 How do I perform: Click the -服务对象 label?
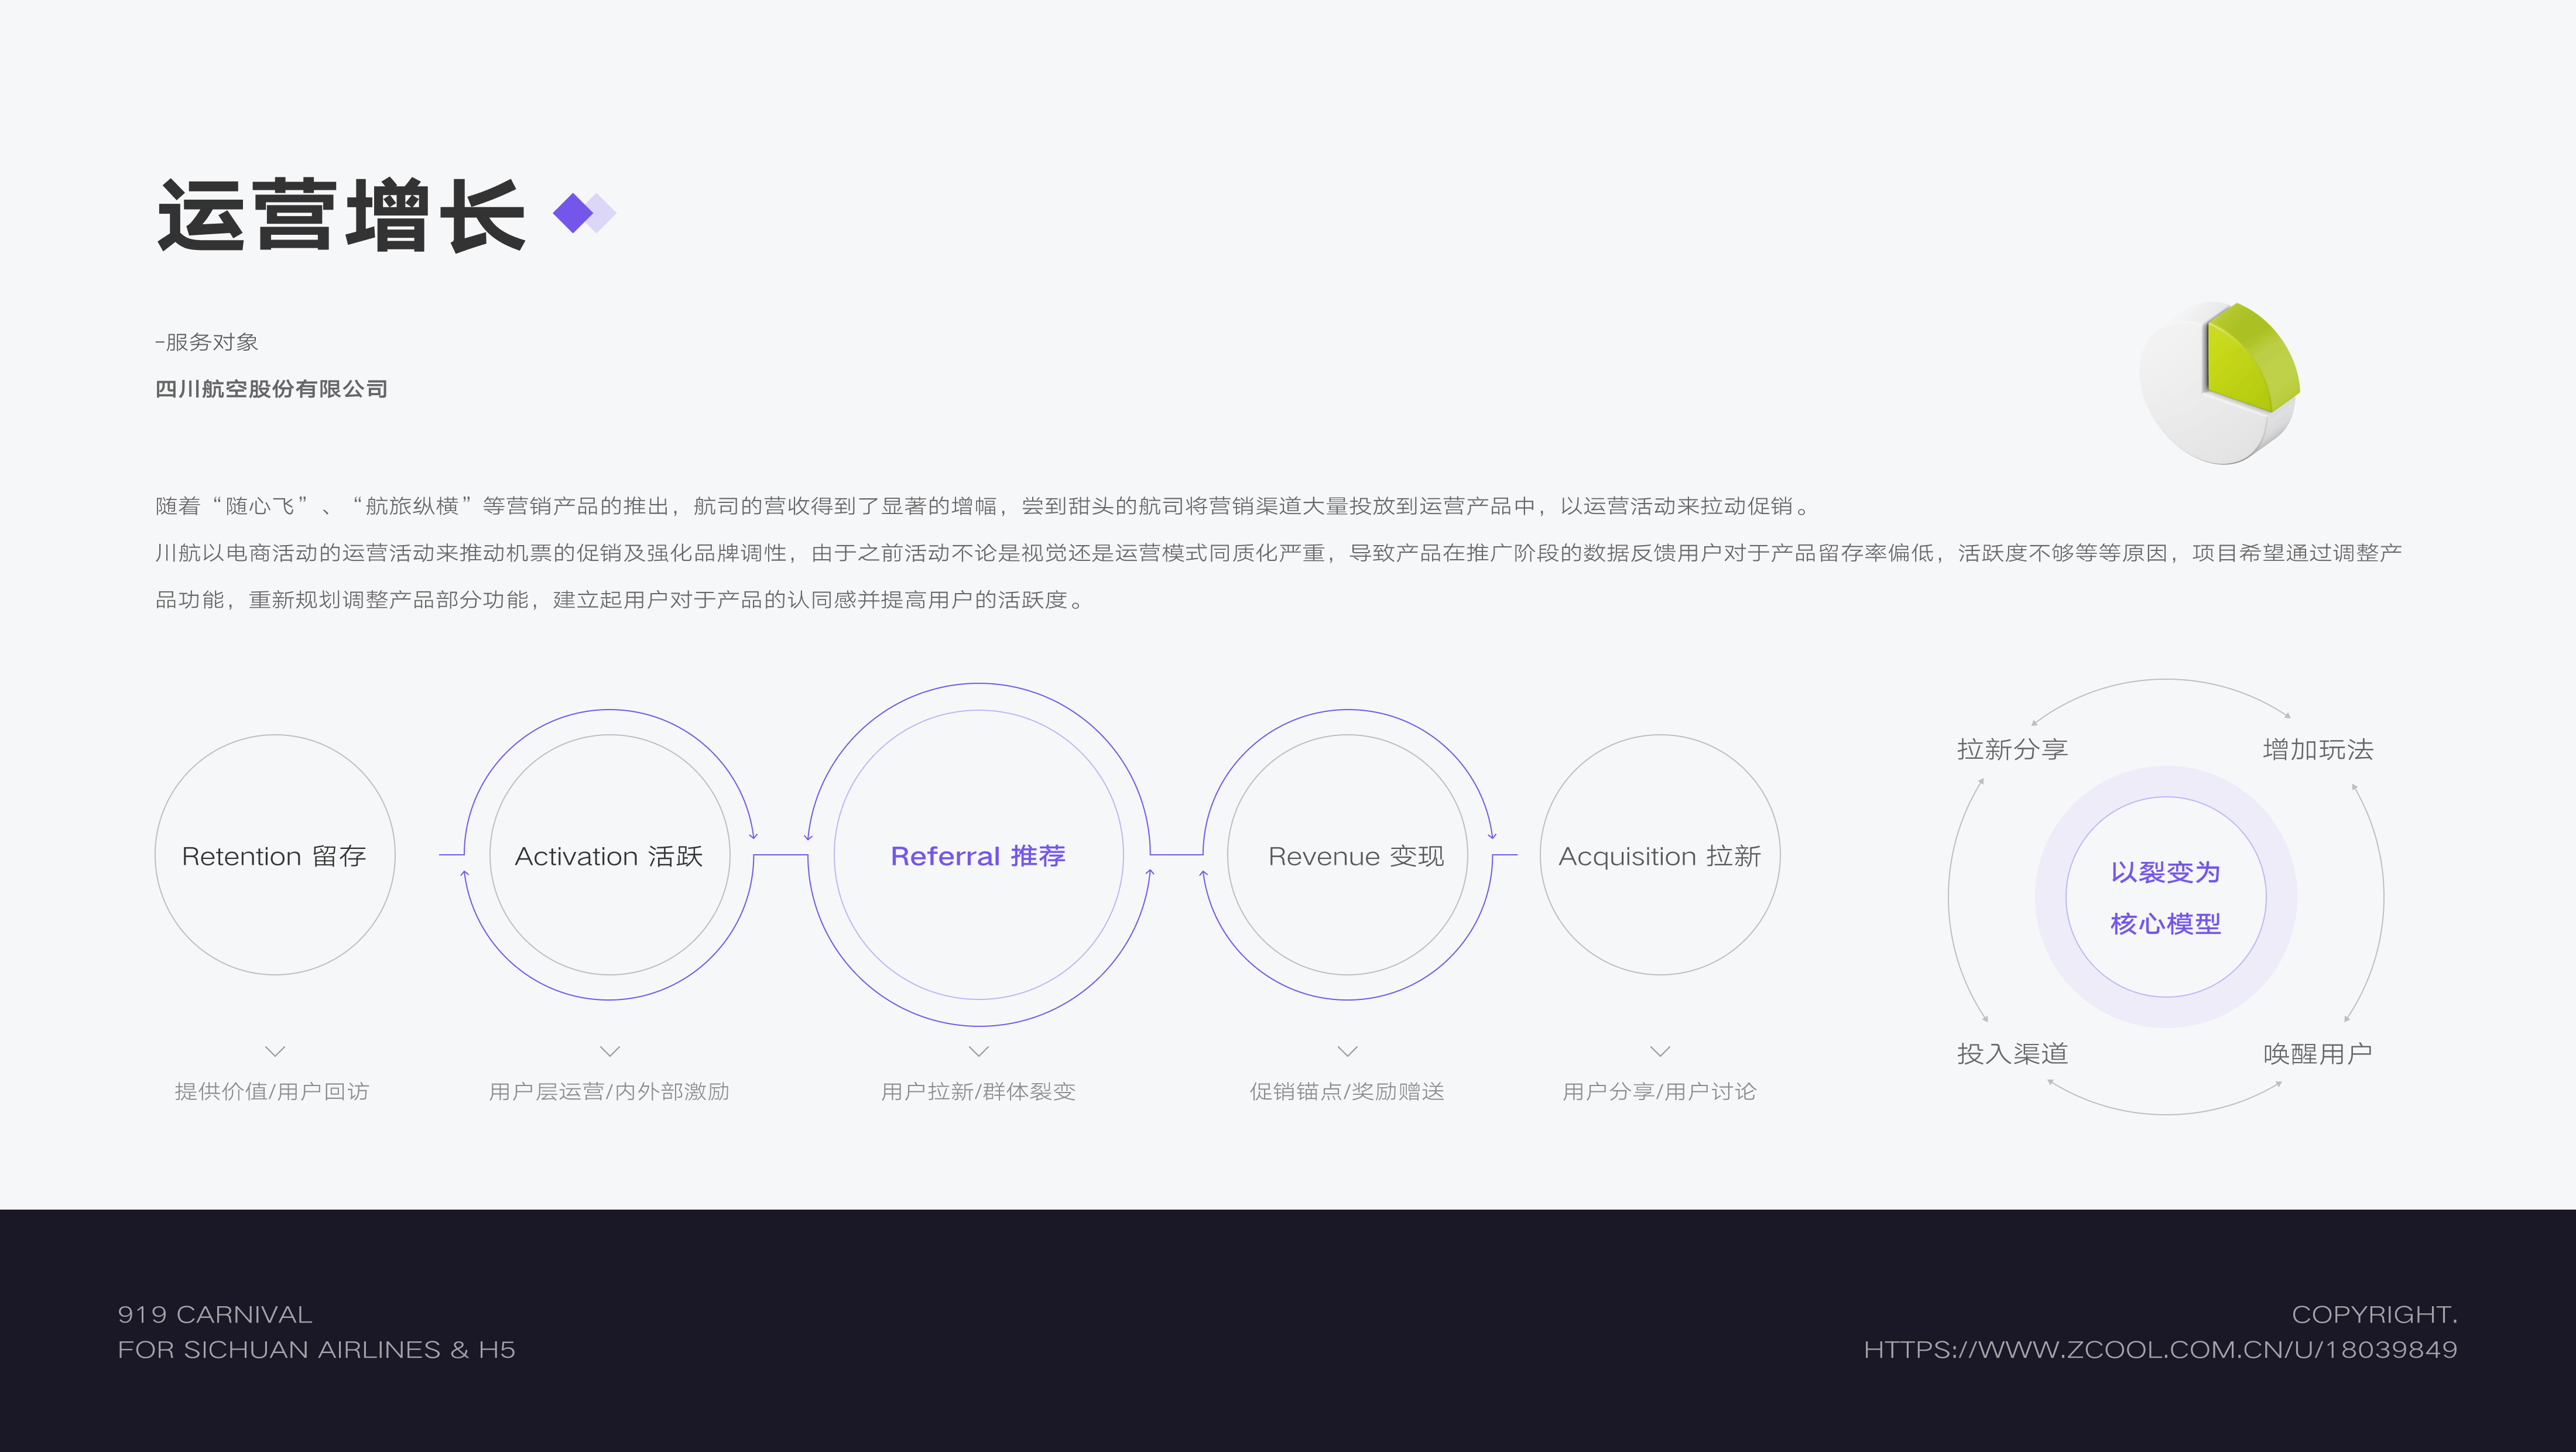[x=206, y=342]
